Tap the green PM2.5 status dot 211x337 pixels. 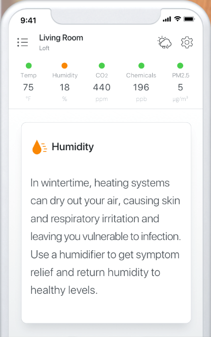coord(180,65)
